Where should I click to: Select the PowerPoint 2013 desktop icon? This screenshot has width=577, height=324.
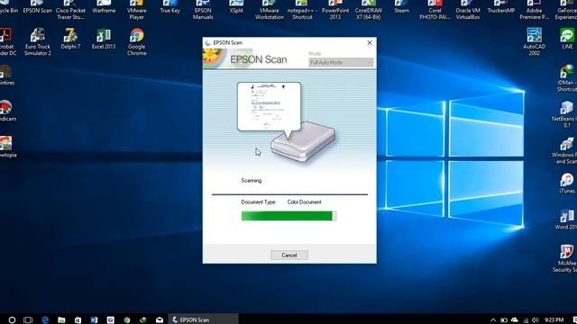click(x=335, y=10)
